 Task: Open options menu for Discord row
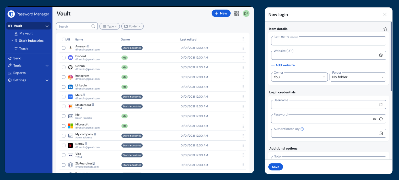pyautogui.click(x=243, y=58)
